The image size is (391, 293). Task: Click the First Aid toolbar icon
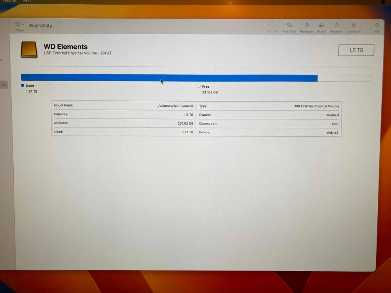click(289, 26)
